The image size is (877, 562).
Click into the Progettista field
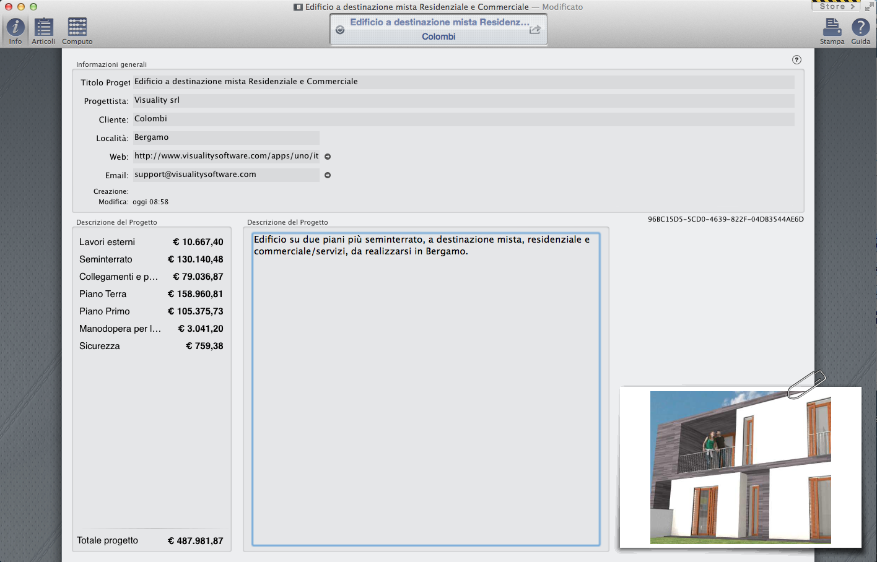463,100
